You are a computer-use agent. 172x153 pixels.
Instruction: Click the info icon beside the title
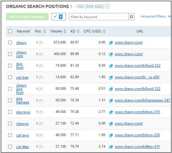[x=107, y=6]
